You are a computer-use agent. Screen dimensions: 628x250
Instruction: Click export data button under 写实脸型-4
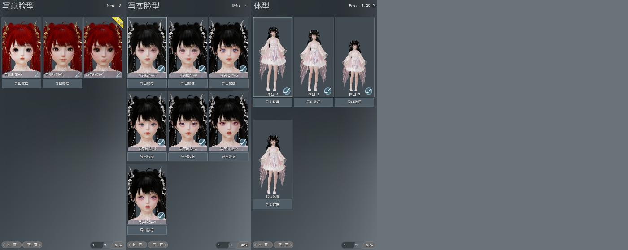[147, 157]
